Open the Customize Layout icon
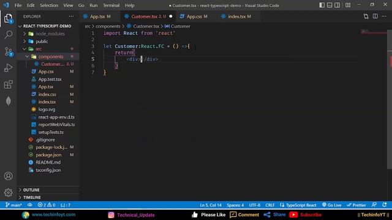This screenshot has height=220, width=392. [348, 5]
